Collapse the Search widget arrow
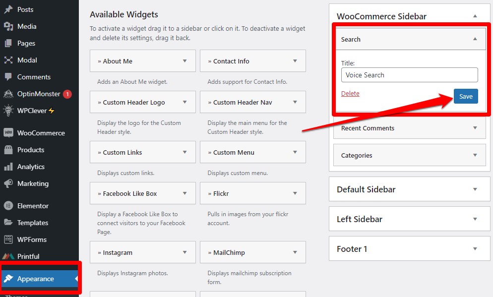 click(x=475, y=39)
